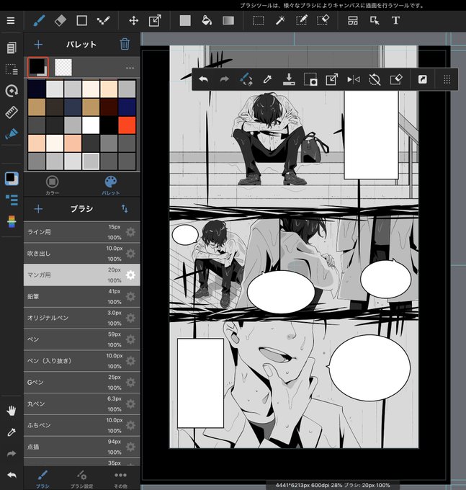This screenshot has width=466, height=490.
Task: Select the Gradient tool
Action: pos(228,21)
